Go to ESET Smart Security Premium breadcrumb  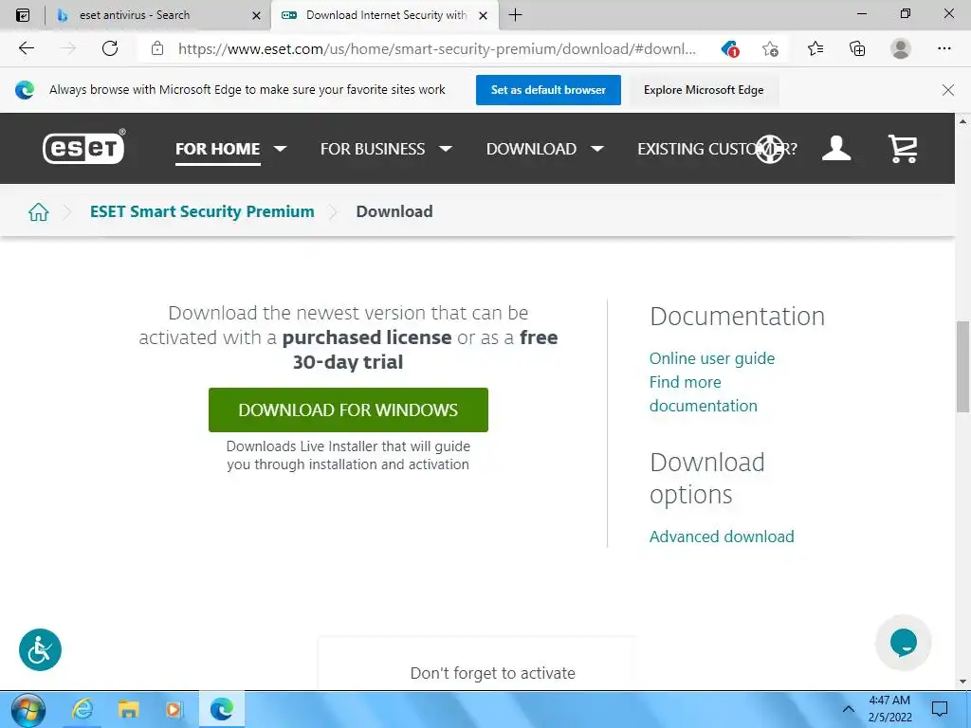point(202,211)
